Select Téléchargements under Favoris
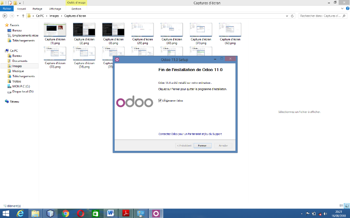This screenshot has height=218, width=350. pos(24,41)
